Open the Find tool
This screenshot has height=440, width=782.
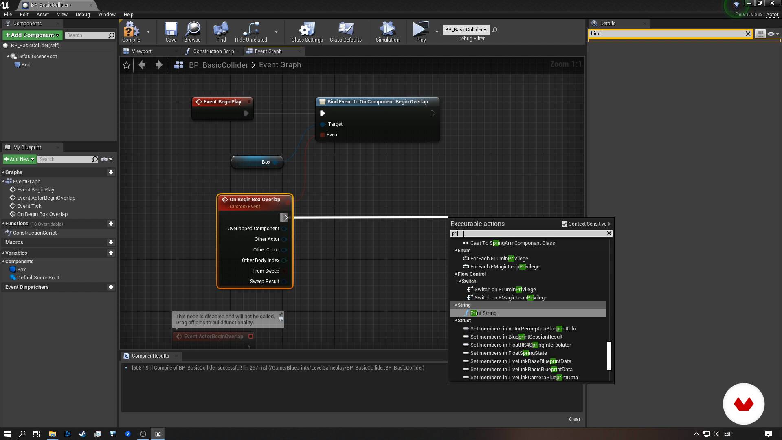(x=221, y=32)
